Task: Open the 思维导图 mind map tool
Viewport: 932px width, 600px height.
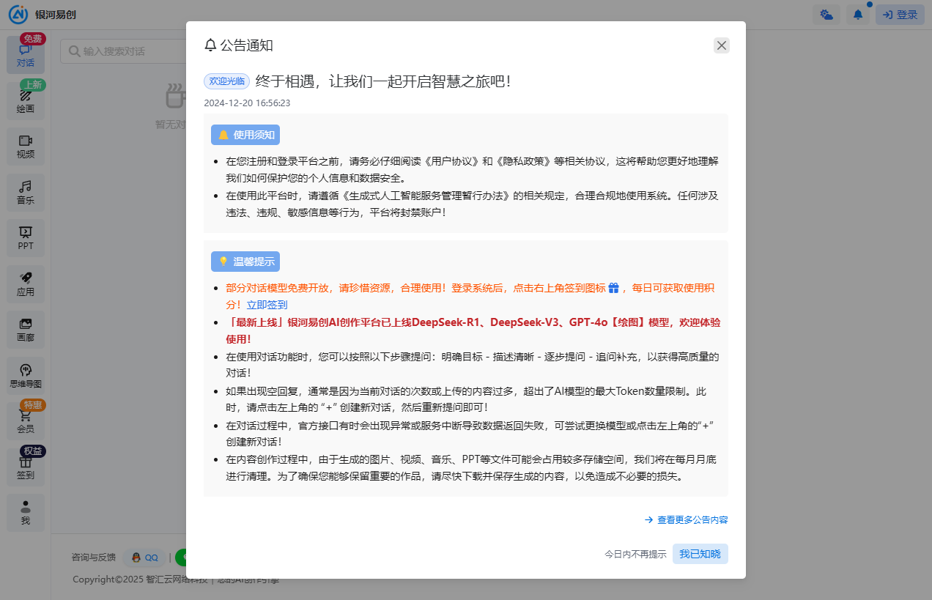Action: tap(26, 375)
